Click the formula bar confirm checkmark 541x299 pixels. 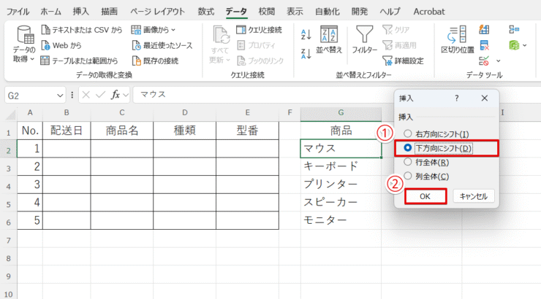point(100,95)
